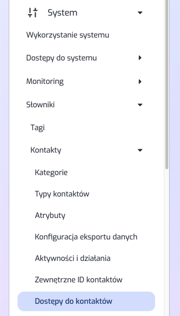This screenshot has width=180, height=316.
Task: Select the Dostępy do systemu label
Action: (61, 58)
